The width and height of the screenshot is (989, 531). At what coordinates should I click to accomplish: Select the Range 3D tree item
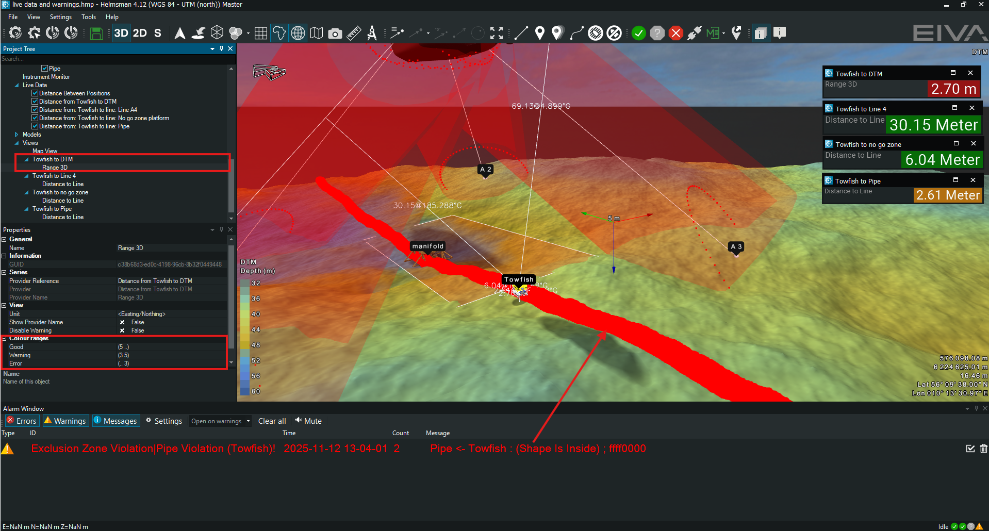(x=55, y=168)
